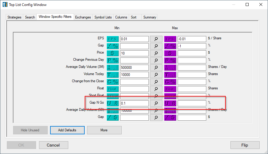Viewport: 268px width, 154px height.
Task: Click the teal Price Min dollar icon
Action: tap(113, 53)
